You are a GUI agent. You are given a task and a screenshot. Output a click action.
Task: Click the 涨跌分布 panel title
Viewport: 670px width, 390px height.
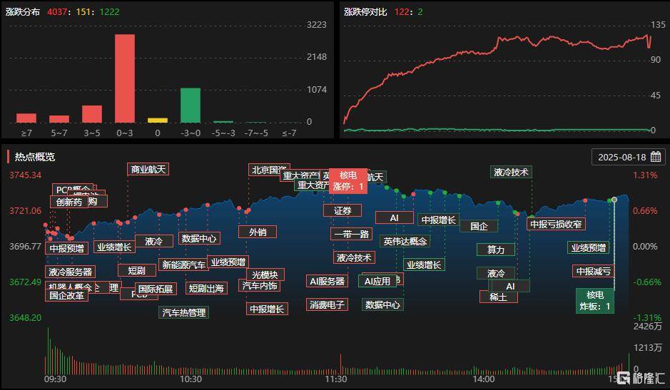click(x=23, y=12)
